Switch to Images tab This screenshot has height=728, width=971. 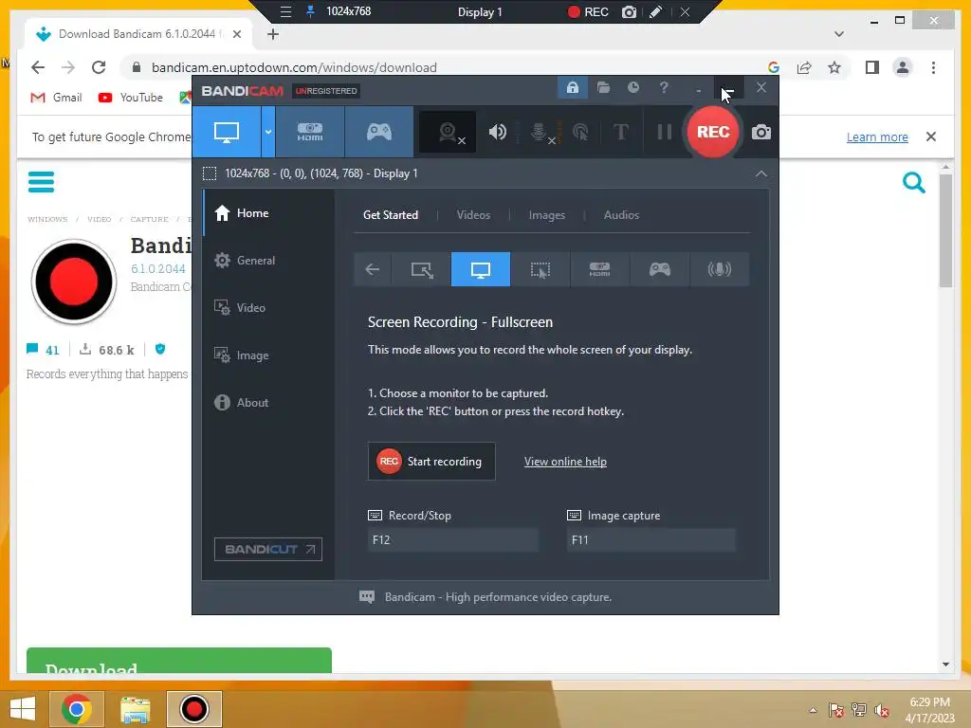pos(547,215)
